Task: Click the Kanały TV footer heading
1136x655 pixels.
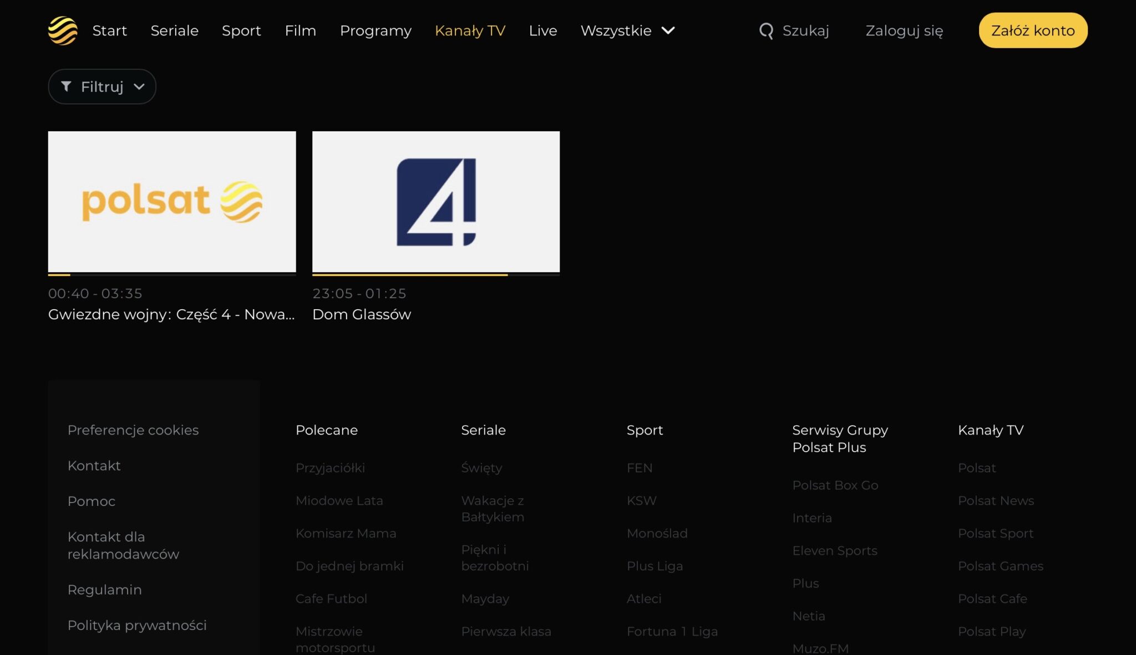Action: [x=991, y=430]
